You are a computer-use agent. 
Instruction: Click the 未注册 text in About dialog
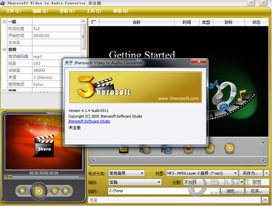tap(75, 128)
